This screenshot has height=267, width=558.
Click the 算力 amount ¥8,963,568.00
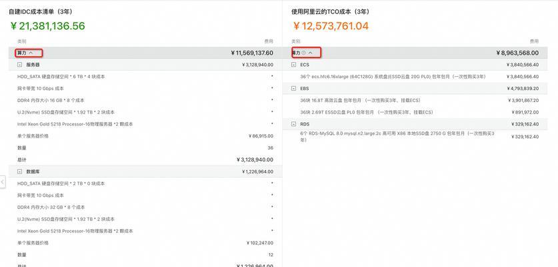[x=517, y=53]
